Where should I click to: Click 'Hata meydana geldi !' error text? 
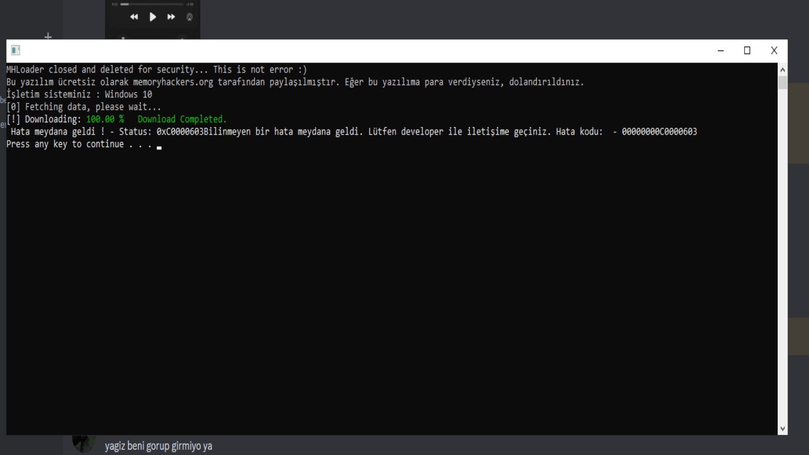(57, 132)
